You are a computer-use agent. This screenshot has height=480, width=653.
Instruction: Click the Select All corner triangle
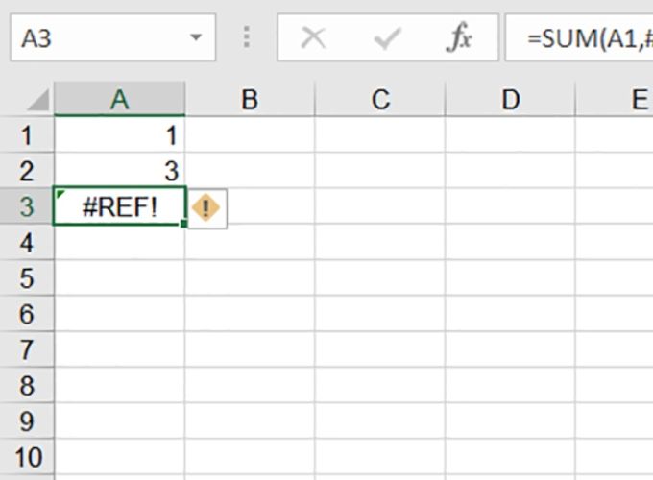coord(37,100)
